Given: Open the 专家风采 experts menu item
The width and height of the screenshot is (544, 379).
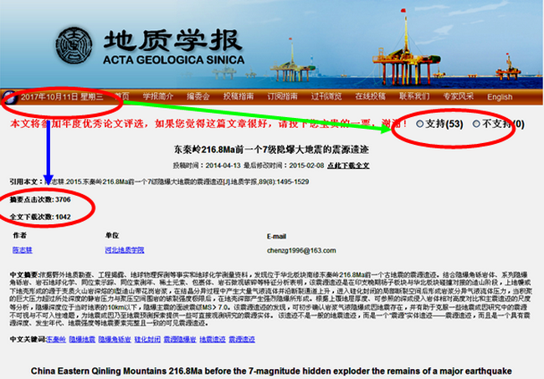Looking at the screenshot, I should [x=459, y=96].
